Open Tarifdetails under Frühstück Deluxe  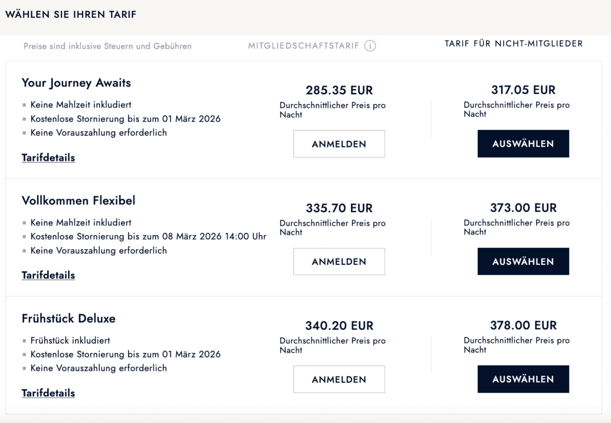click(x=48, y=393)
